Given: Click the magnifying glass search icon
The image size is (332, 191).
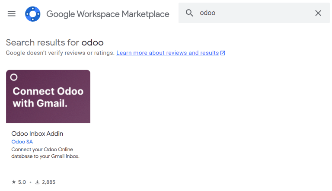Looking at the screenshot, I should 189,13.
